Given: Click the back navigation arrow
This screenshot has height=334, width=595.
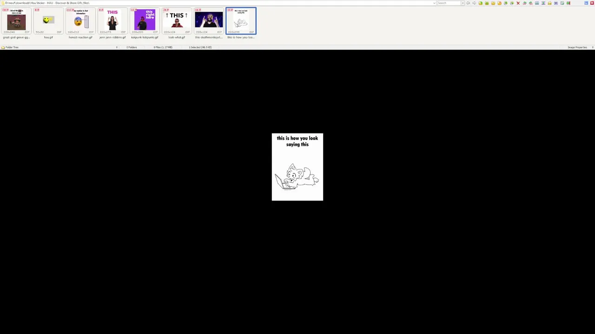Looking at the screenshot, I should click(x=468, y=3).
